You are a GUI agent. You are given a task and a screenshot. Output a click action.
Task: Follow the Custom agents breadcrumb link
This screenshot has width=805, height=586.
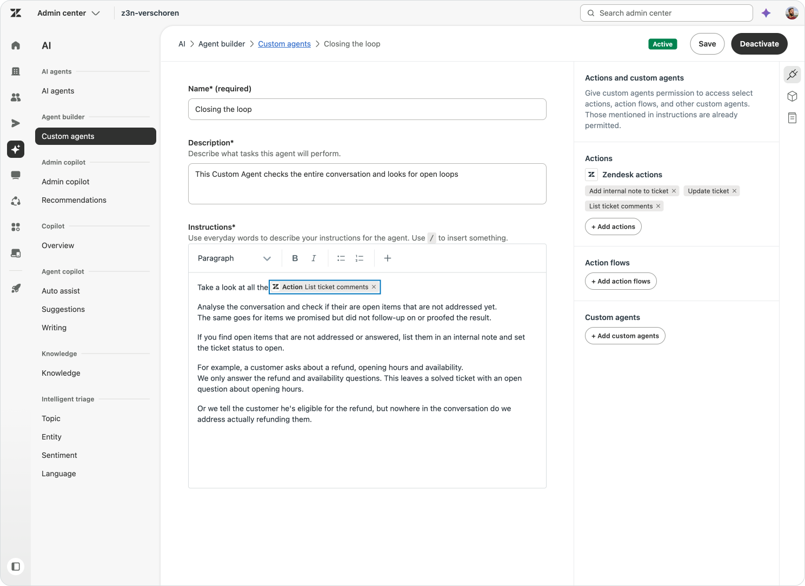coord(284,44)
